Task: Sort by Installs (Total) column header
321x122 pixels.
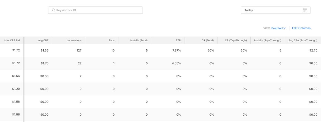Action: [135, 40]
